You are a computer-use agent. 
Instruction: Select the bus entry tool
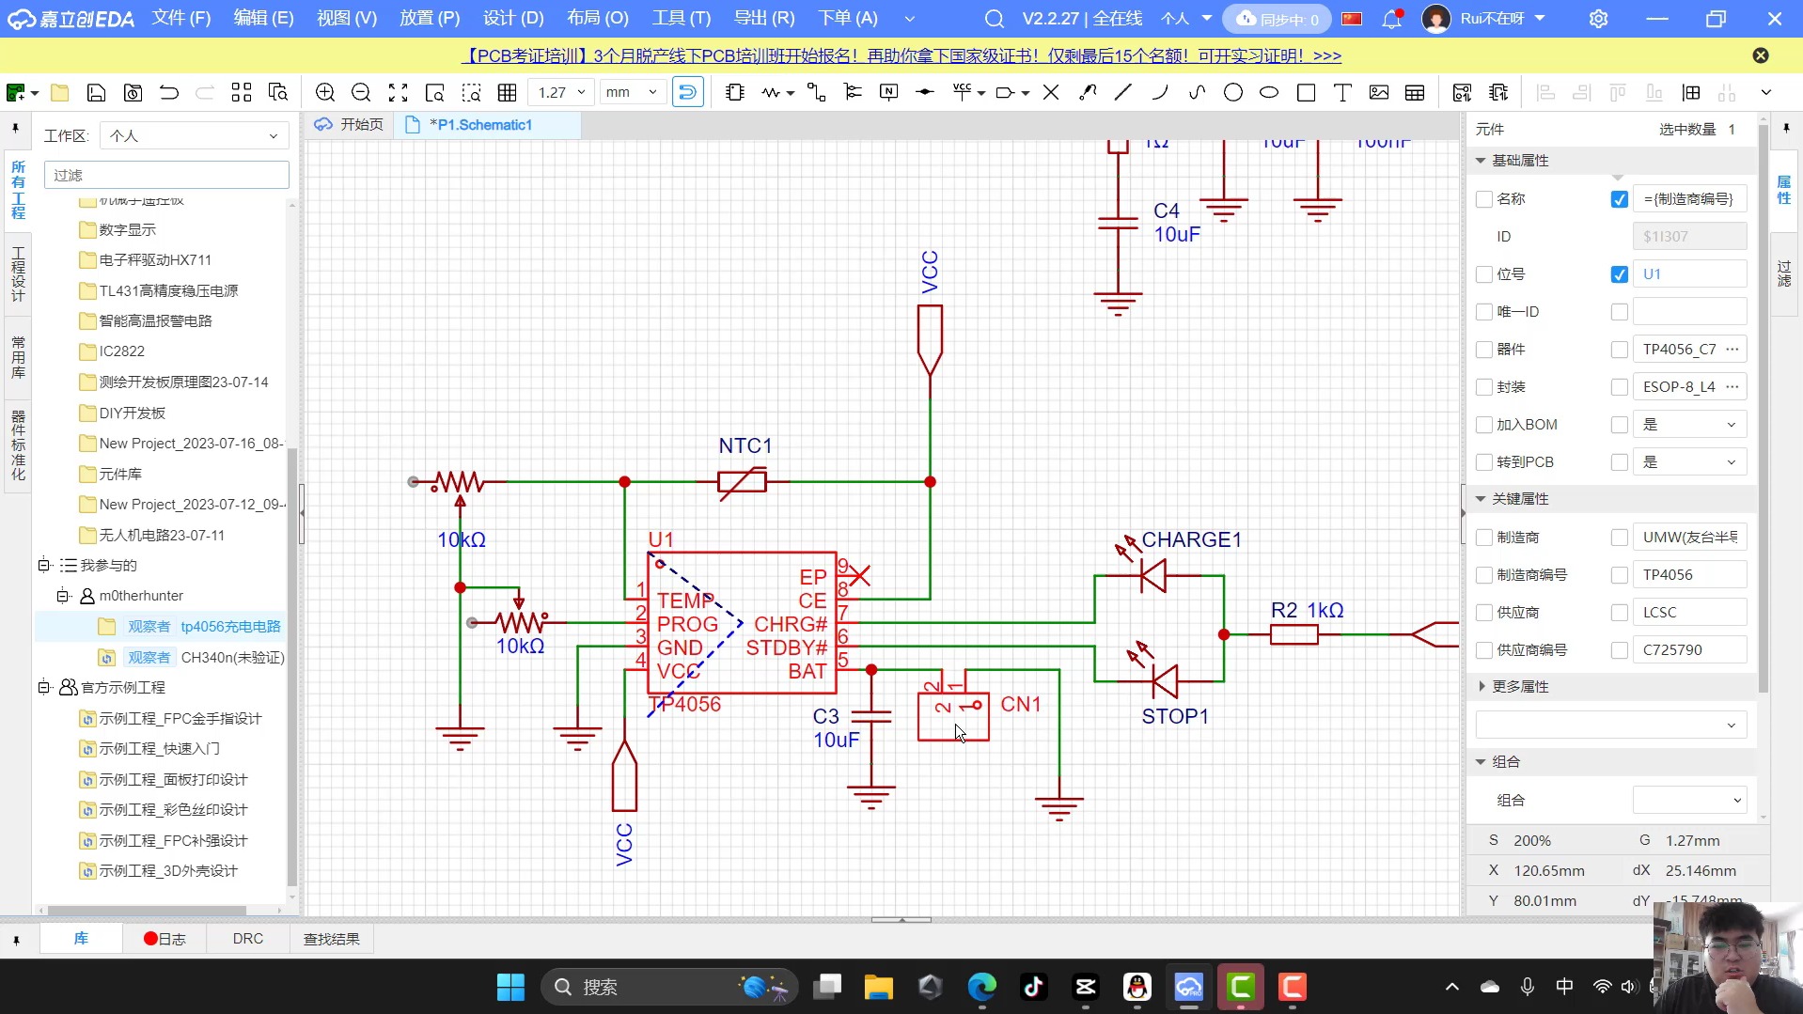click(x=853, y=92)
